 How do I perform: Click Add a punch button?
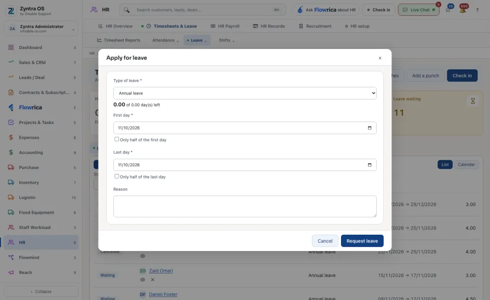(x=425, y=76)
